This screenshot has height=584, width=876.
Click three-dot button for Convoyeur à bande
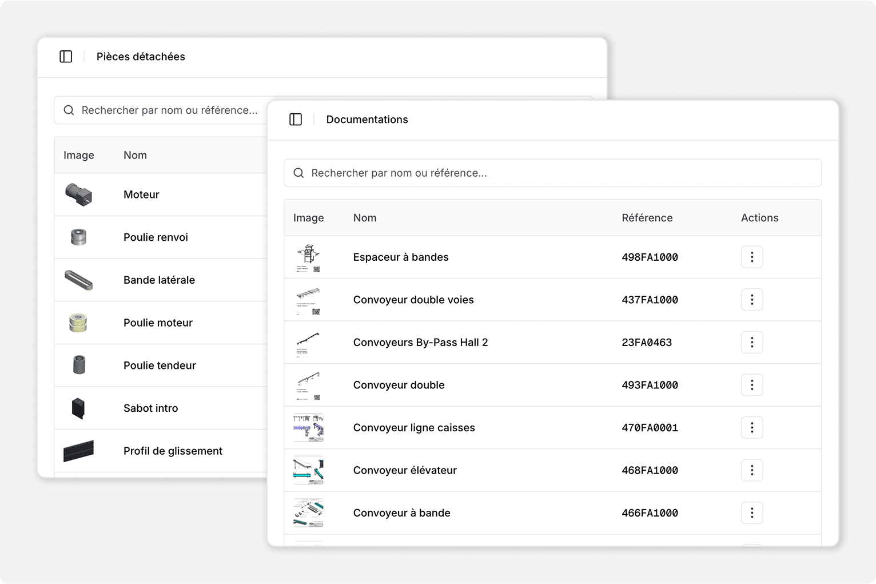[x=751, y=513]
